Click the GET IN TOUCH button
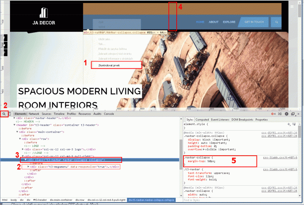Image resolution: width=304 pixels, height=205 pixels. pyautogui.click(x=254, y=22)
